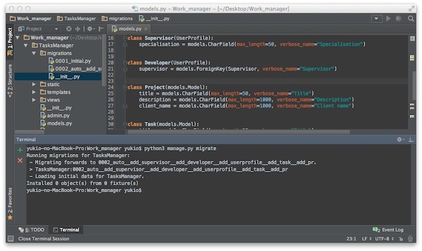422x251 pixels.
Task: Click the Collapse All icon in Project panel
Action: 78,29
